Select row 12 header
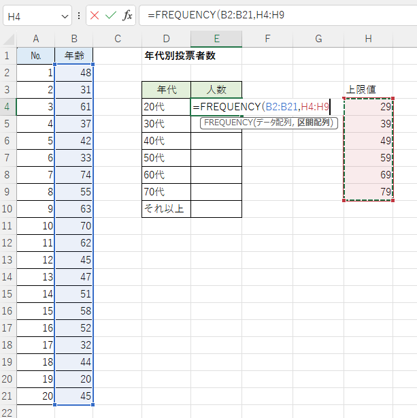 [7, 259]
